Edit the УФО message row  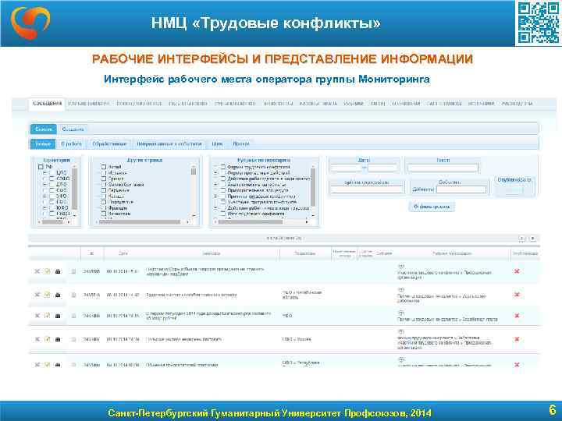click(48, 316)
